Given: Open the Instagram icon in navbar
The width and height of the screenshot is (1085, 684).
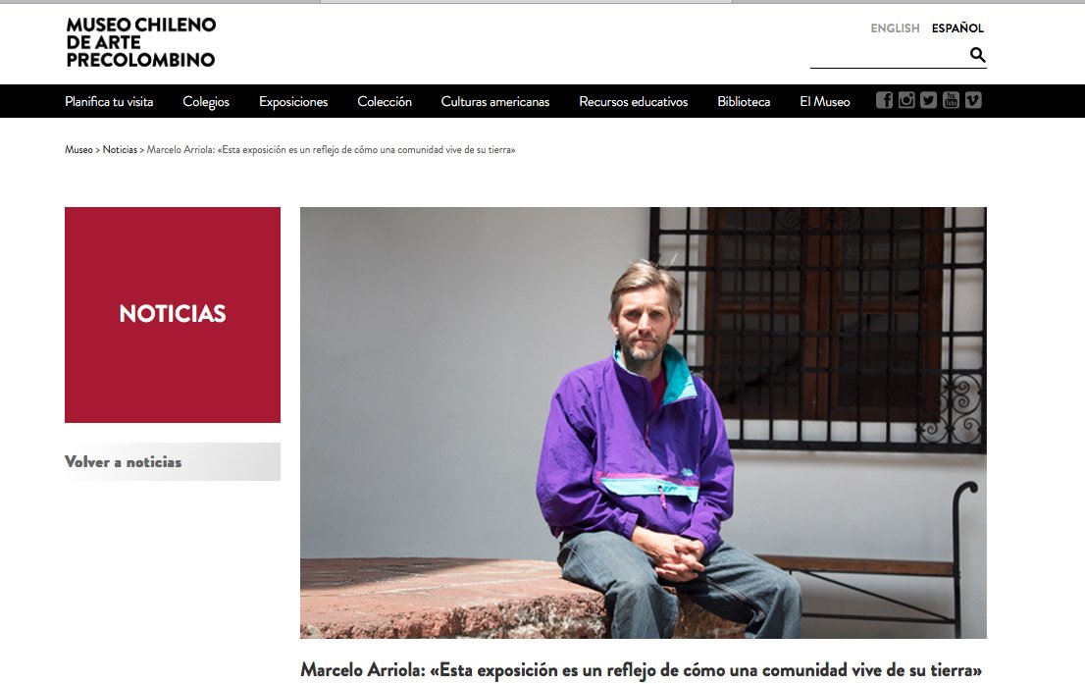Looking at the screenshot, I should click(906, 100).
